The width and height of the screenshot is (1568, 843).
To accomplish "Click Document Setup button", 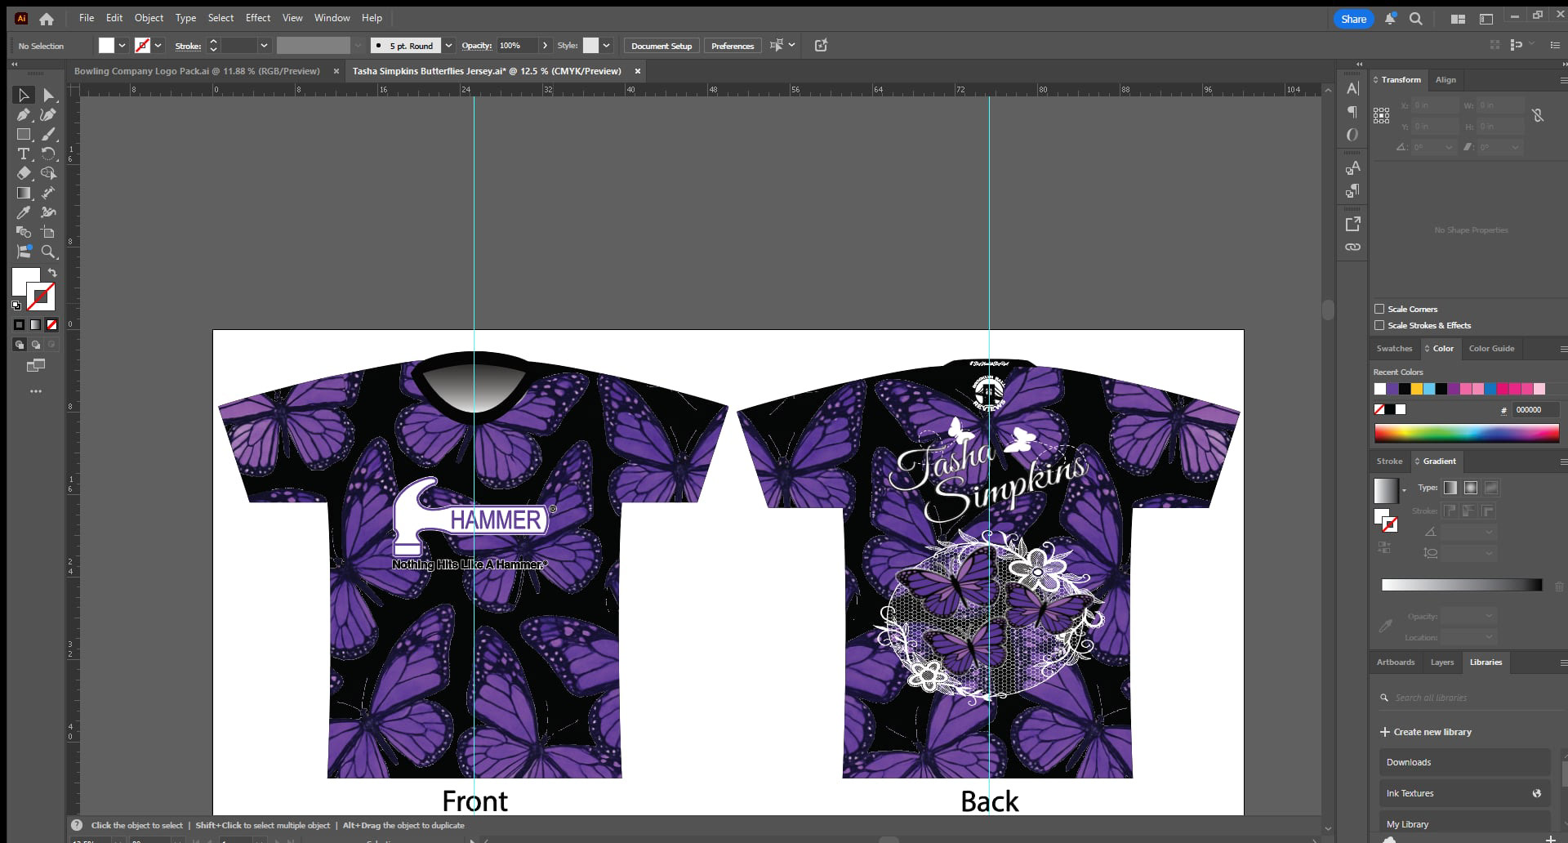I will pyautogui.click(x=661, y=46).
